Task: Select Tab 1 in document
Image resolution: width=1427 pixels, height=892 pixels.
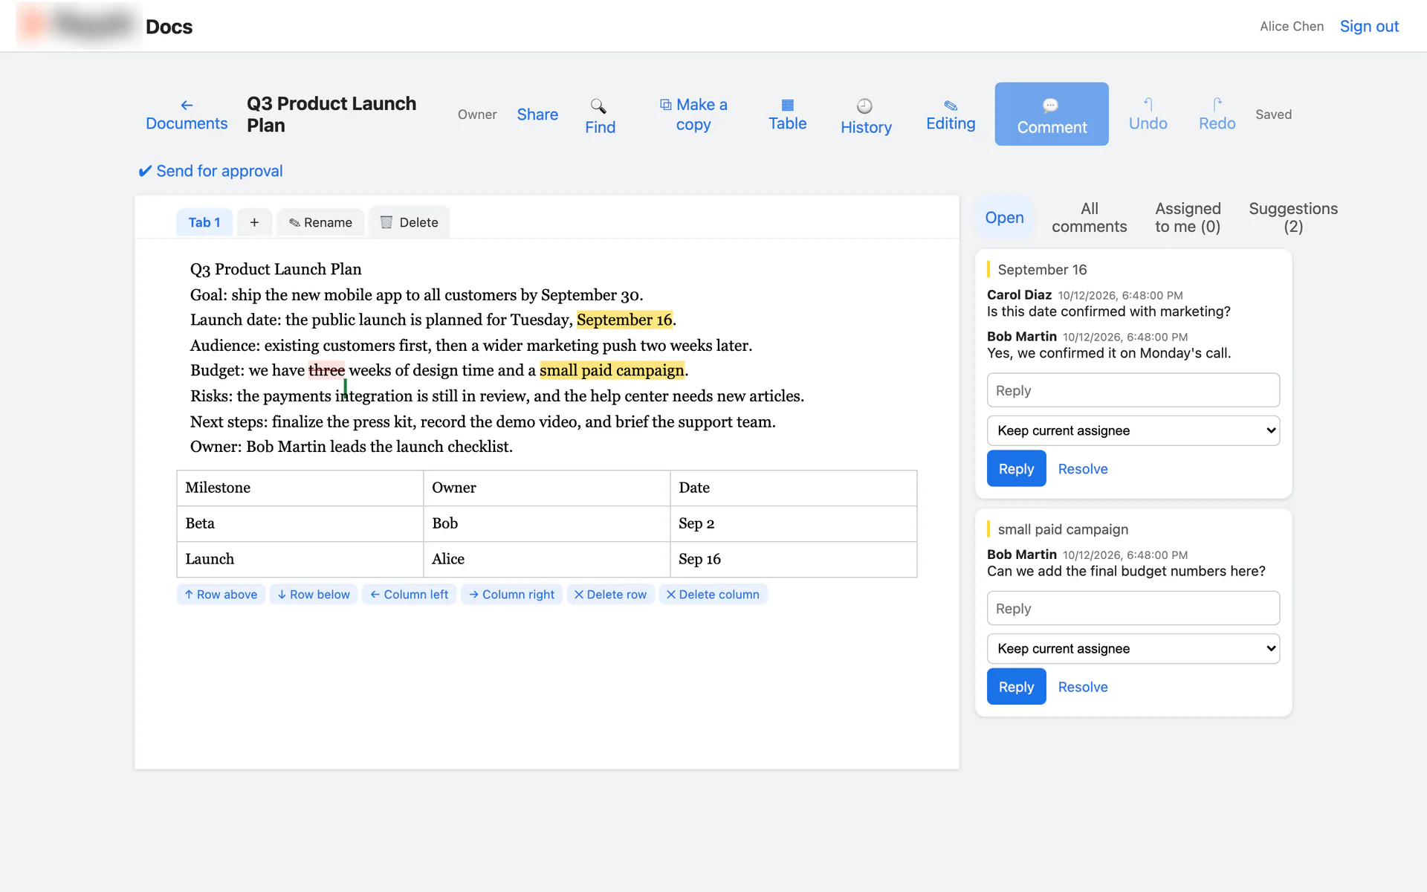Action: click(204, 222)
